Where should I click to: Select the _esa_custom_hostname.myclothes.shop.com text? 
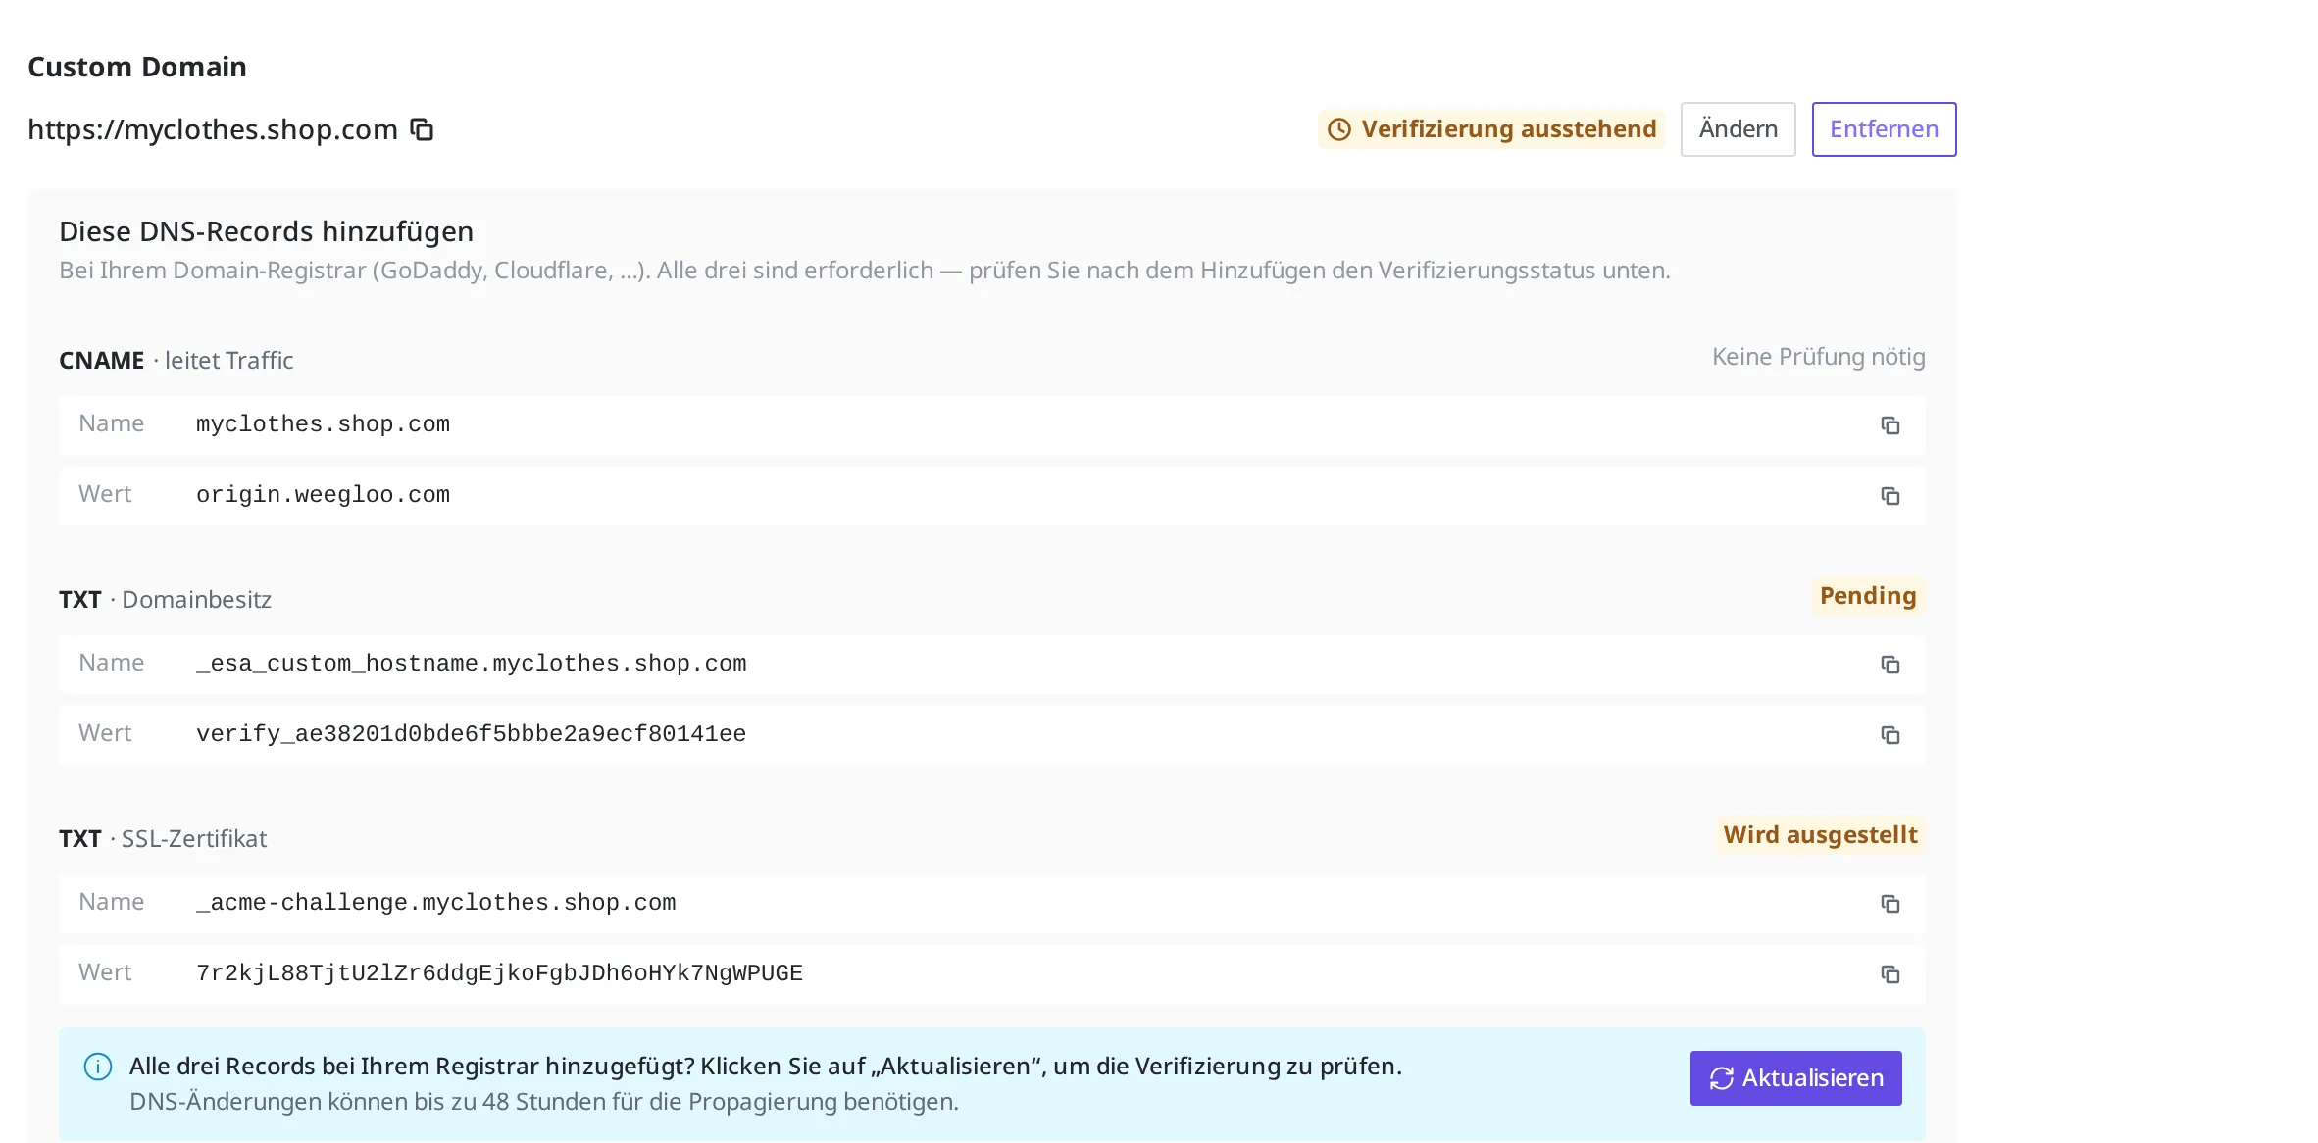click(471, 664)
